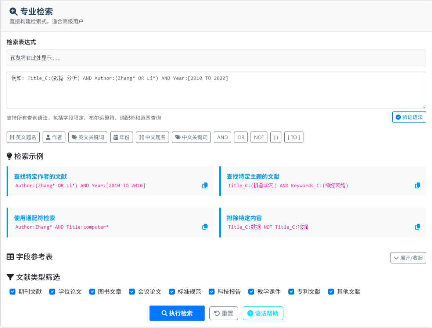Copy the 查找特定作者的文献 example expression
The width and height of the screenshot is (432, 328).
[205, 185]
